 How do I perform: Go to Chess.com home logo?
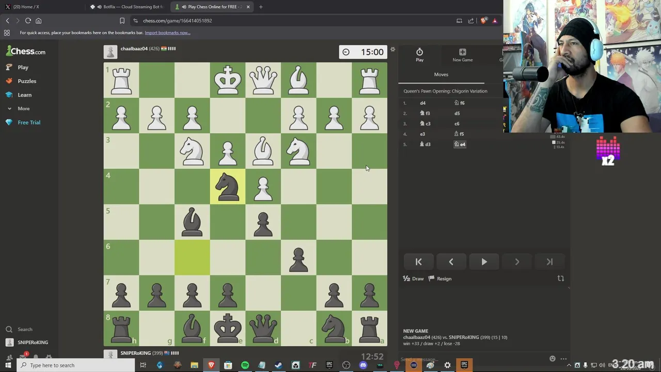click(x=26, y=51)
